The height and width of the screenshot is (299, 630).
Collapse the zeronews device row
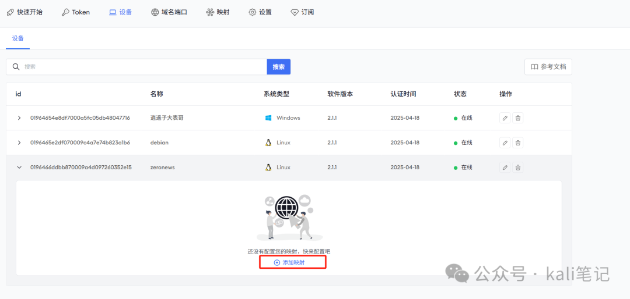19,168
